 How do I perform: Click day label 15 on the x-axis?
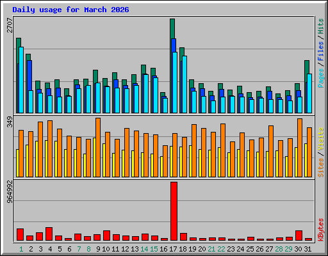click(154, 249)
